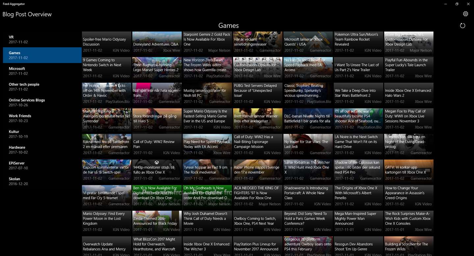Viewport: 474px width, 256px height.
Task: Open Ben 10 Is Now Available post
Action: pyautogui.click(x=157, y=197)
